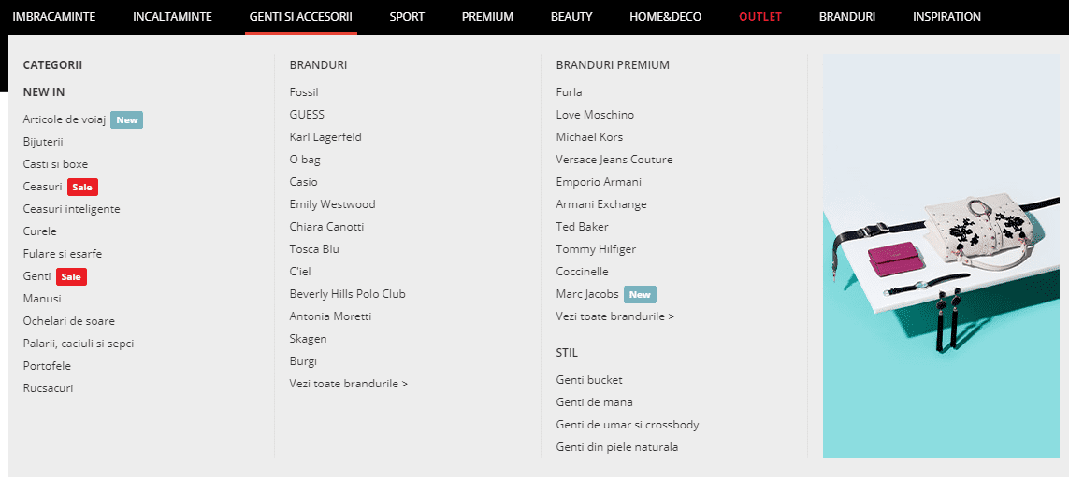Visit the Rucsacuri category
The height and width of the screenshot is (477, 1069).
[x=48, y=388]
